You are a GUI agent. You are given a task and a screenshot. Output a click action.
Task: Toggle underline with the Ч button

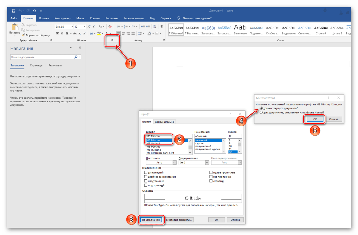(x=67, y=34)
